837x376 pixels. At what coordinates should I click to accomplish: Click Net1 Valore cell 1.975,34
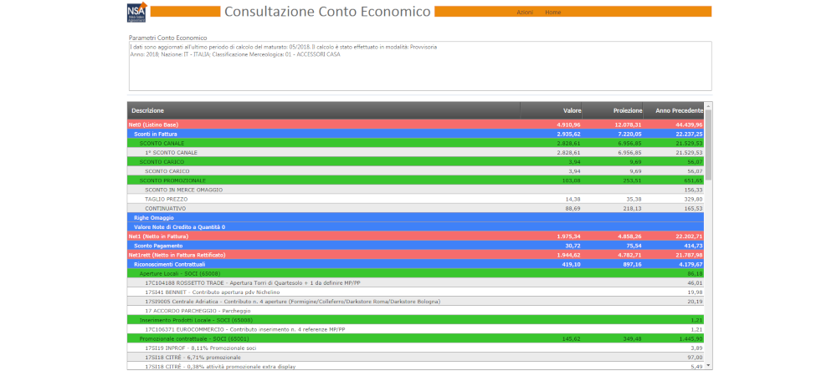[568, 236]
